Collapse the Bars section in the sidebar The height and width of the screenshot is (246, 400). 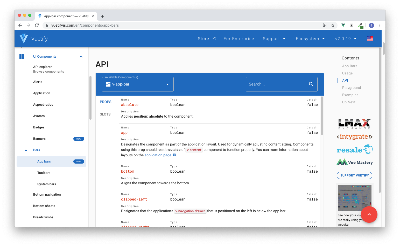point(26,150)
